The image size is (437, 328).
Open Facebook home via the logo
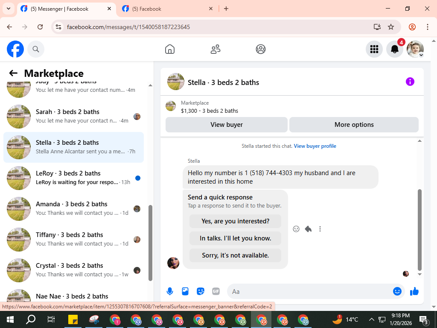[15, 49]
